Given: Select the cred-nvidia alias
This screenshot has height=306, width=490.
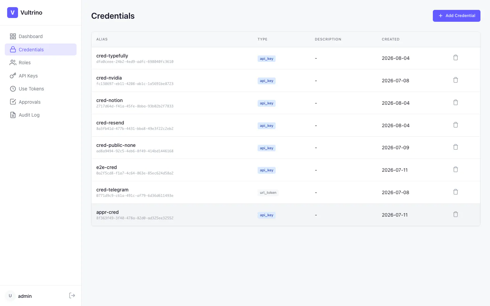Looking at the screenshot, I should click(109, 78).
